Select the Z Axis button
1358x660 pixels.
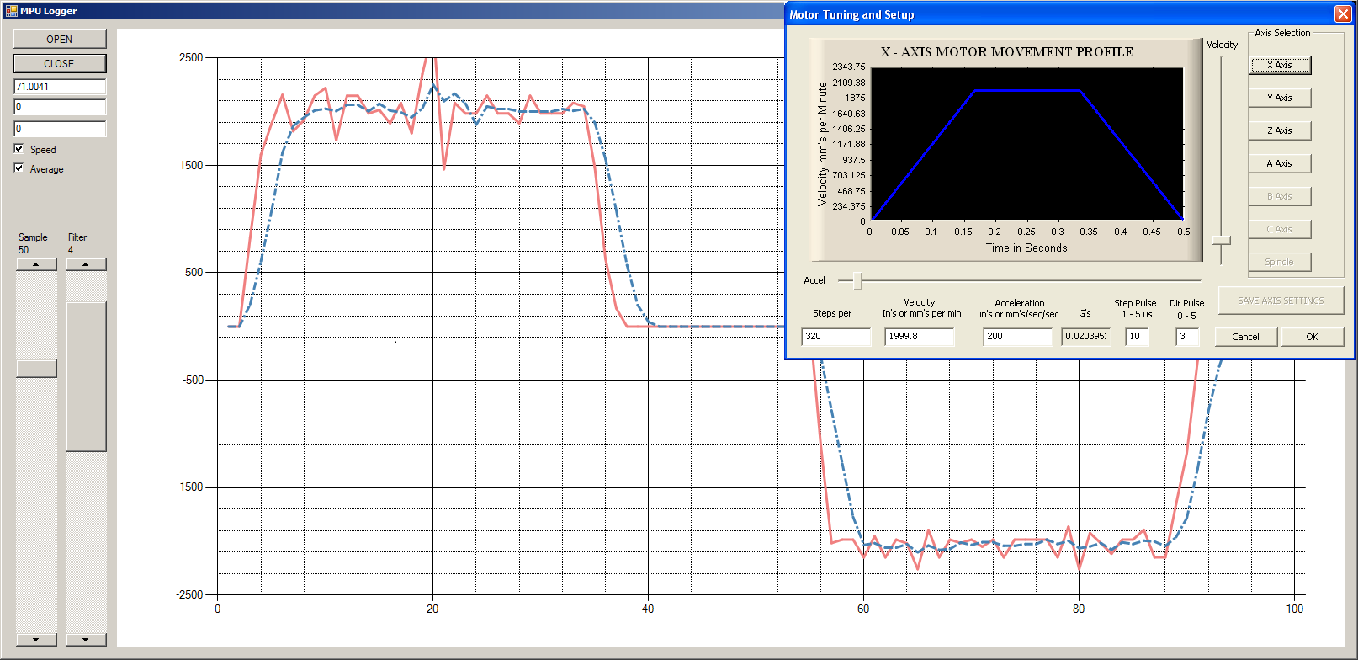[1279, 130]
